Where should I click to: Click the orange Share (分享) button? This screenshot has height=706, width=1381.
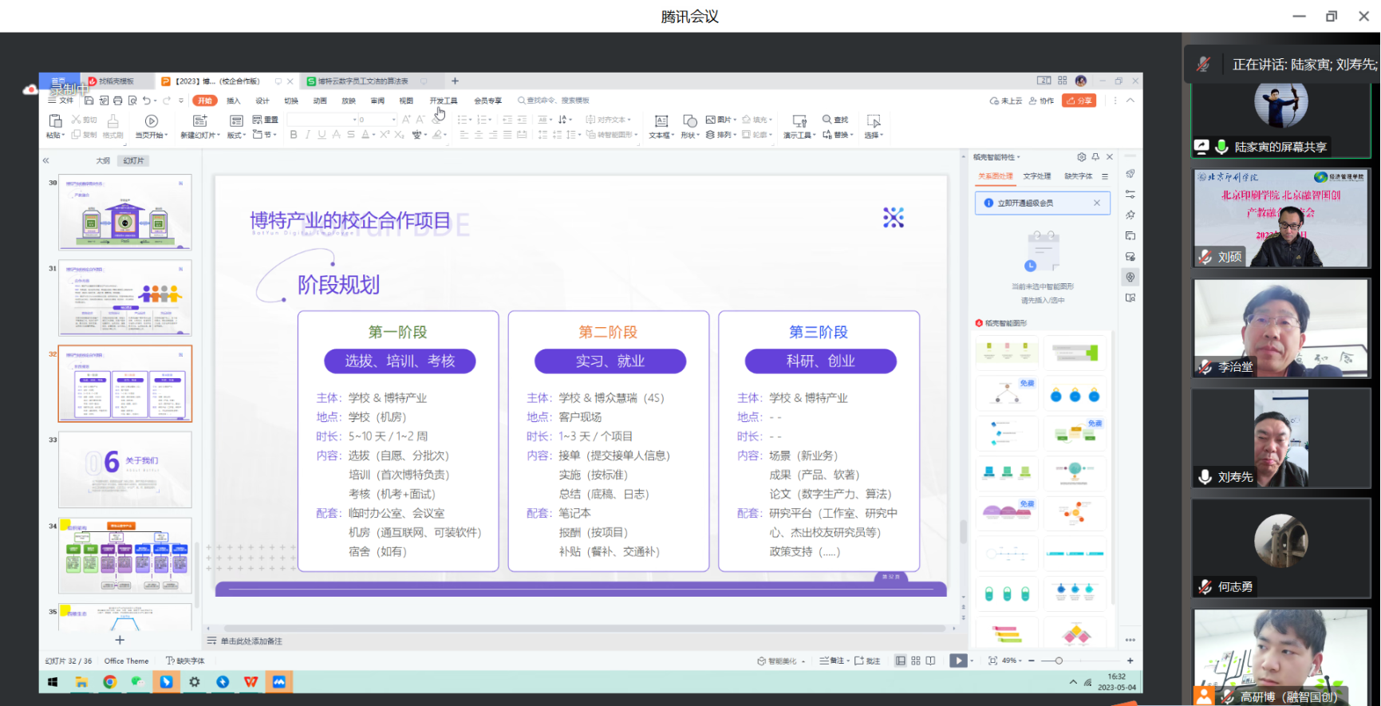[x=1079, y=101]
